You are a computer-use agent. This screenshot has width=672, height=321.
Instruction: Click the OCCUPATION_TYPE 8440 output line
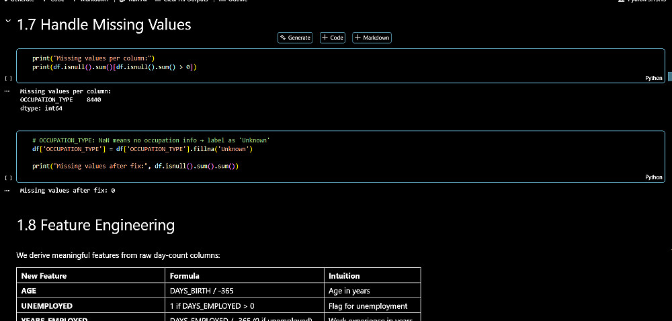coord(60,99)
